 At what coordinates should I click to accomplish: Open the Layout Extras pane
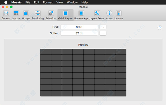[97, 15]
